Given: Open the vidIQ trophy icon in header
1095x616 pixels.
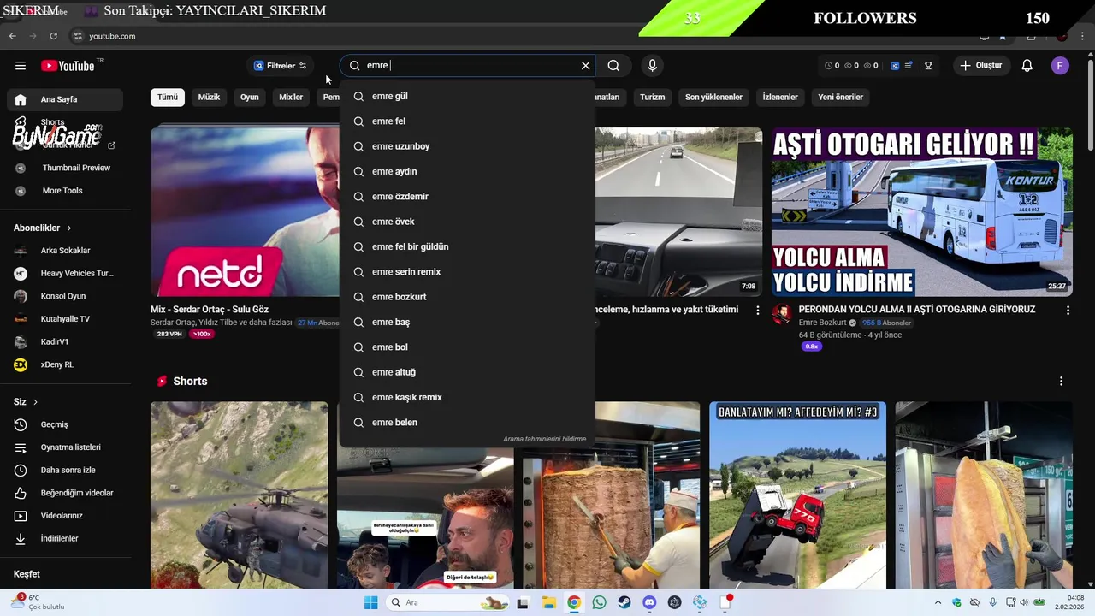Looking at the screenshot, I should click(928, 66).
